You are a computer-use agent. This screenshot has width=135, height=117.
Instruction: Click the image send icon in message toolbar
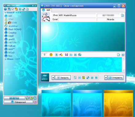click(x=80, y=55)
